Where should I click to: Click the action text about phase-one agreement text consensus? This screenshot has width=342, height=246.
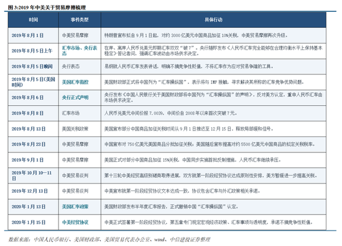182,191
